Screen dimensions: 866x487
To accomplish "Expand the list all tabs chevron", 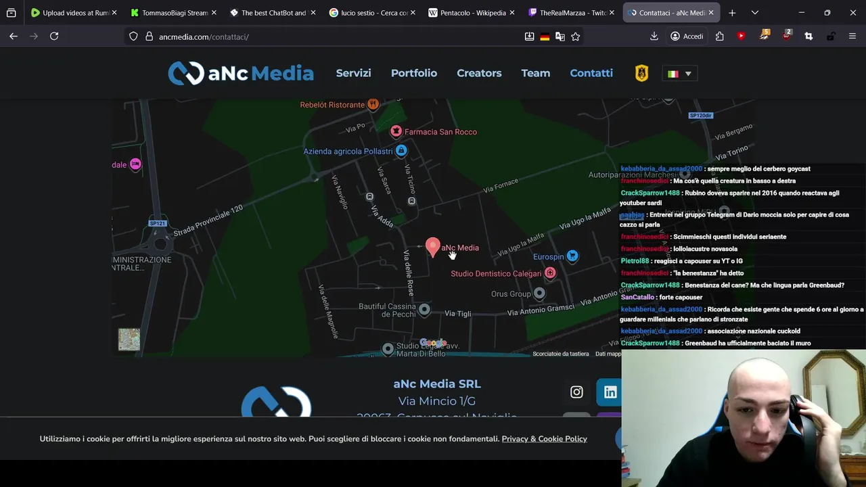I will click(x=755, y=13).
